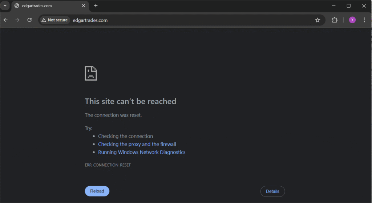Click the sad page error icon

pyautogui.click(x=91, y=73)
